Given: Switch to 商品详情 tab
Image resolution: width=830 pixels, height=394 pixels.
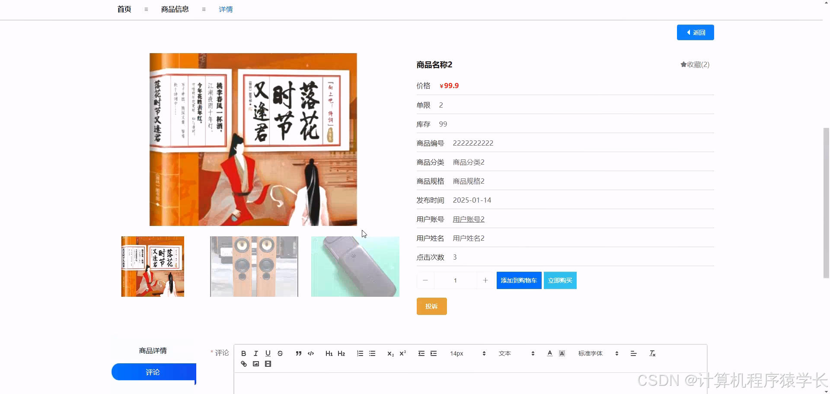Looking at the screenshot, I should tap(153, 350).
